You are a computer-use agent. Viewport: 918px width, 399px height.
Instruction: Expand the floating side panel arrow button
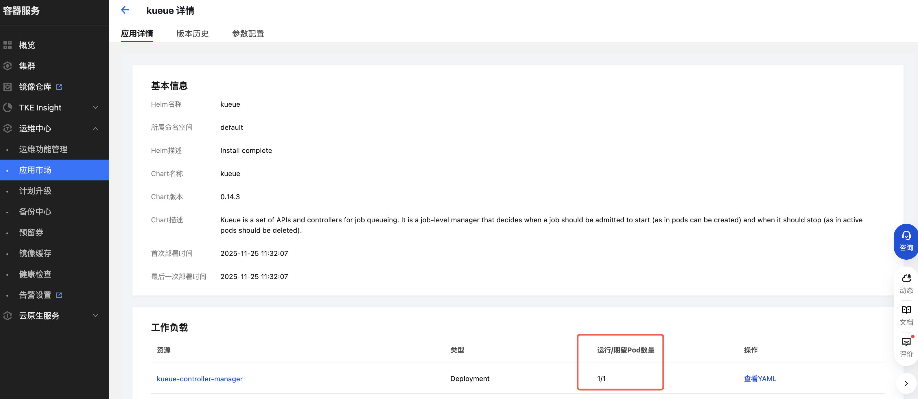(906, 383)
